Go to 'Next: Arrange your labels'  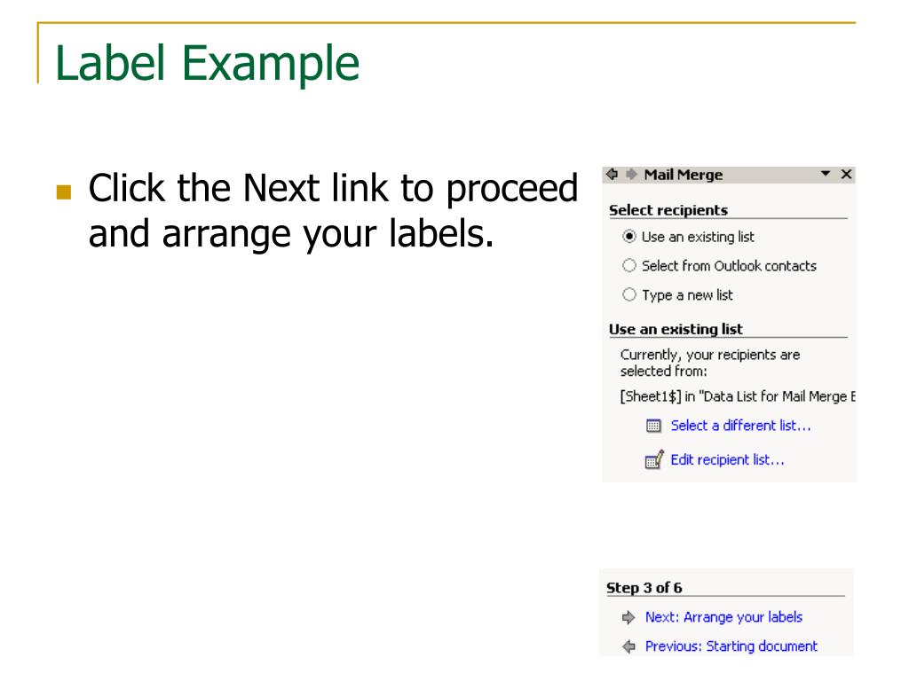click(x=723, y=617)
